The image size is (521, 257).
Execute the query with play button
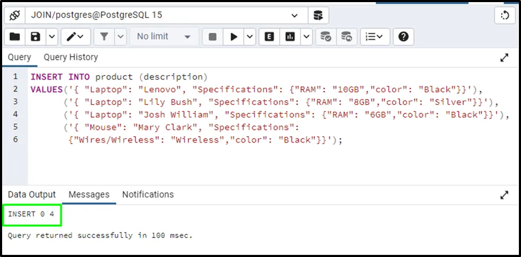click(232, 37)
